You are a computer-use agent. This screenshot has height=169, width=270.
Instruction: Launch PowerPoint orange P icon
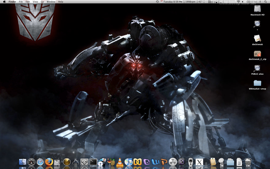point(164,162)
